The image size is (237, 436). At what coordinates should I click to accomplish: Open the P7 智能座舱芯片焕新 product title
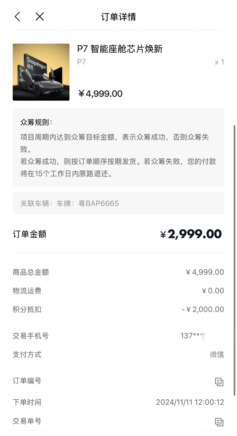click(120, 49)
